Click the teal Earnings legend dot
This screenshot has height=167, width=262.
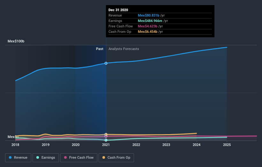pos(38,157)
